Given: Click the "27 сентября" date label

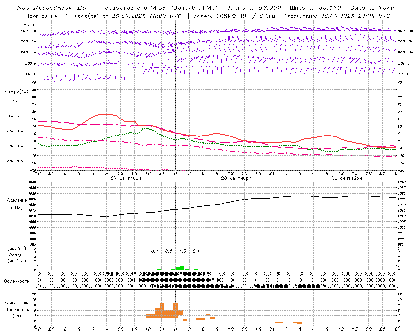Looking at the screenshot, I should (126, 178).
